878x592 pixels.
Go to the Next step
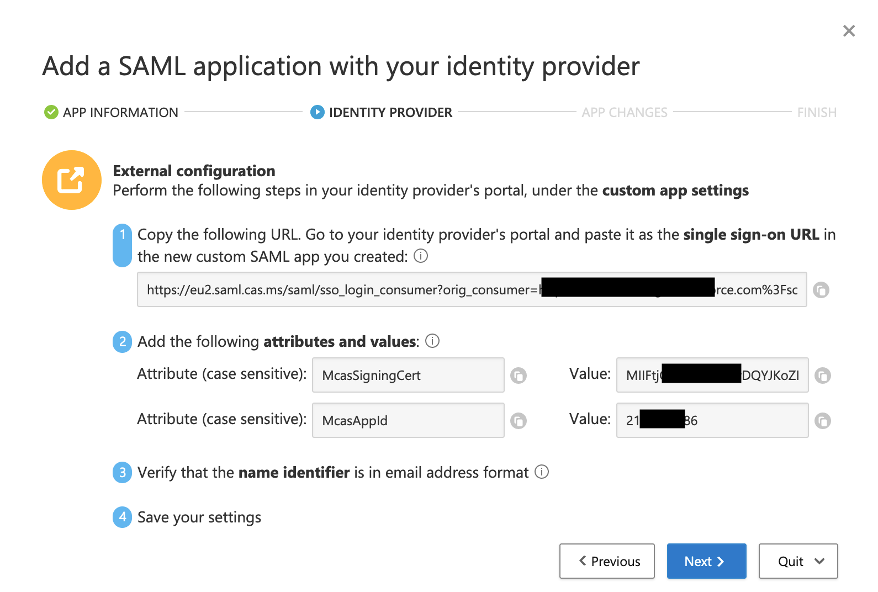(706, 561)
